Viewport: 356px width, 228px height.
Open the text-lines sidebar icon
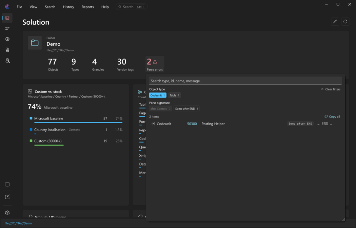pyautogui.click(x=7, y=28)
